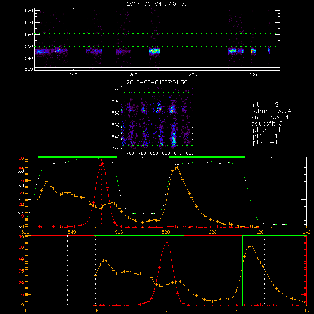314x314 pixels.
Task: Select the 'Int 8' readout line
Action: [x=265, y=105]
